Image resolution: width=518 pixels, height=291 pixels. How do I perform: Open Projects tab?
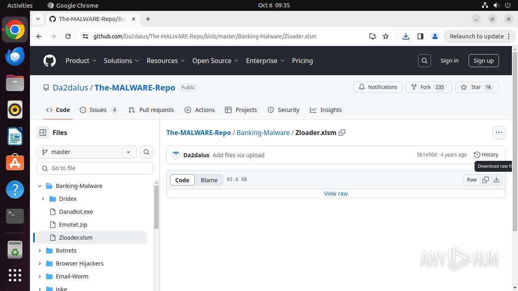coord(241,110)
